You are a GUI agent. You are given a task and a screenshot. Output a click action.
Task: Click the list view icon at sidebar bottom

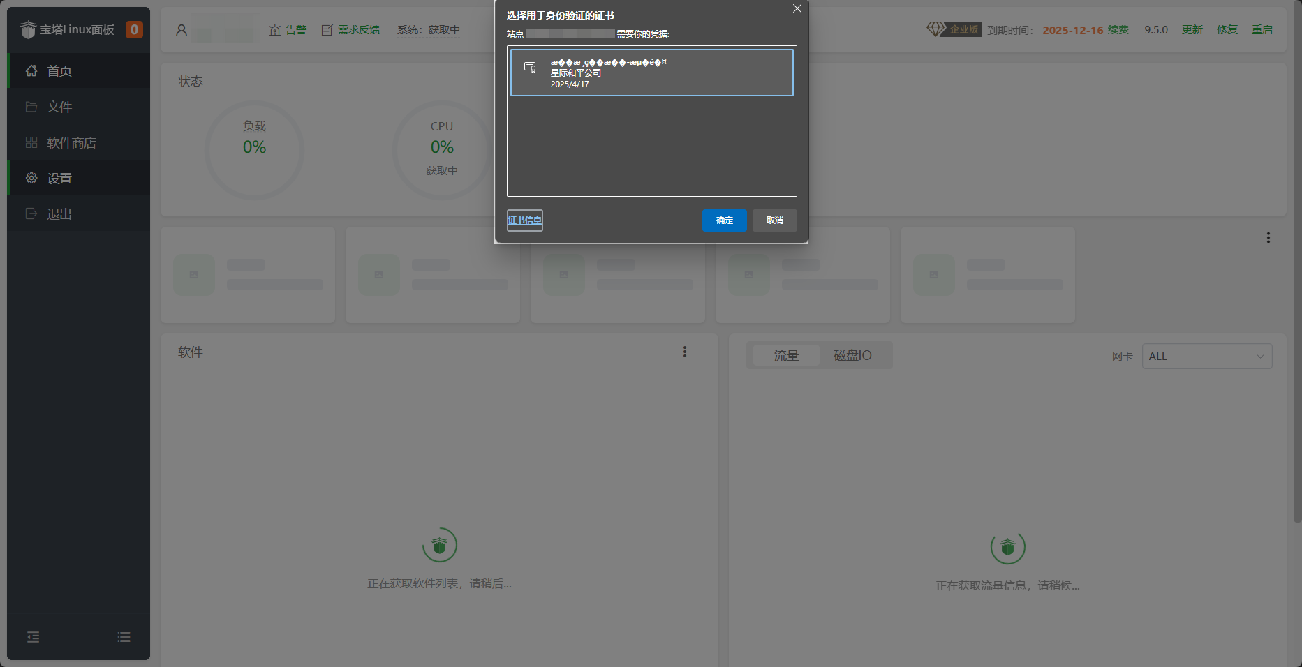pos(124,637)
